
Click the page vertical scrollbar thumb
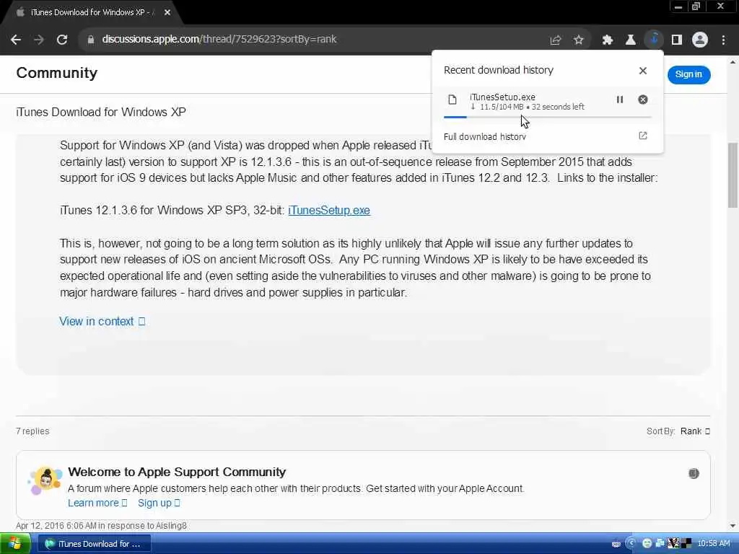(733, 175)
